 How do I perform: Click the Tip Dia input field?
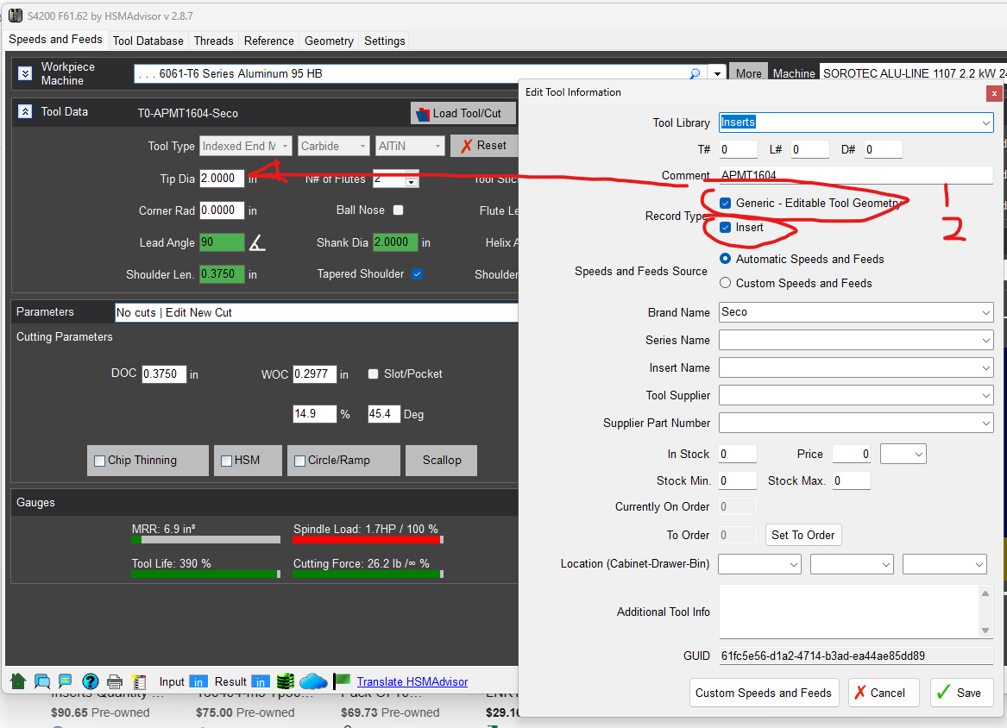pos(222,179)
